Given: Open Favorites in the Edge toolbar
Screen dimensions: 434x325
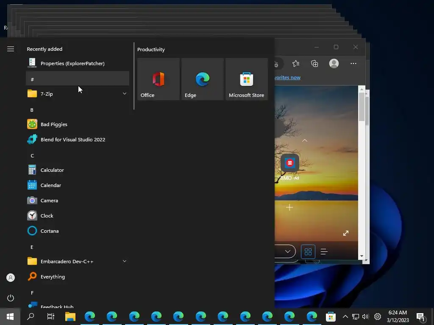Looking at the screenshot, I should (x=296, y=63).
